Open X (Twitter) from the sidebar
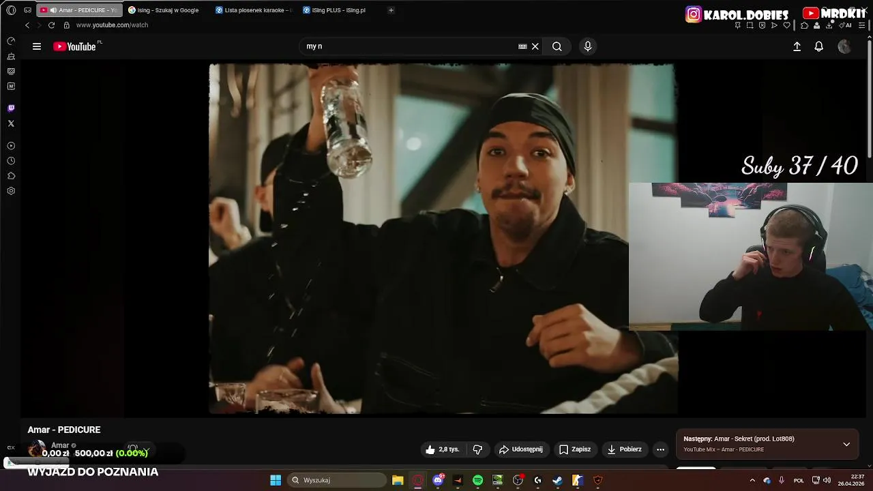This screenshot has width=873, height=491. pyautogui.click(x=11, y=123)
